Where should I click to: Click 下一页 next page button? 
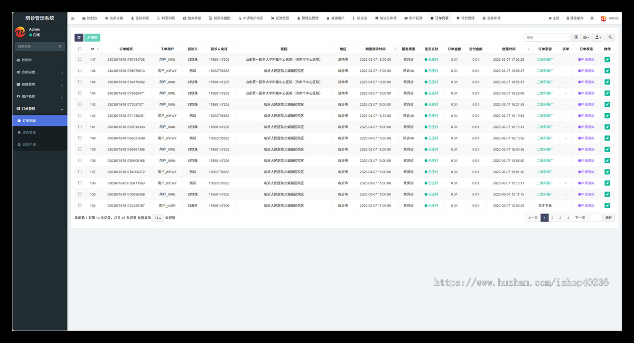tap(580, 218)
